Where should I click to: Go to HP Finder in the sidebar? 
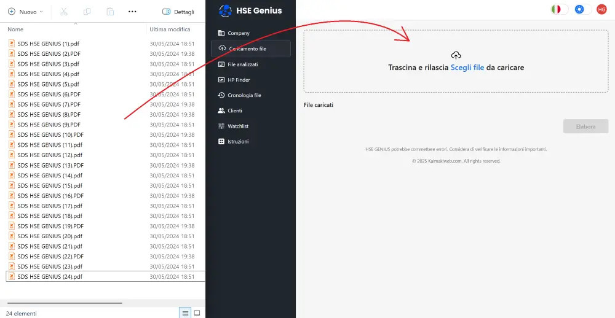[239, 80]
